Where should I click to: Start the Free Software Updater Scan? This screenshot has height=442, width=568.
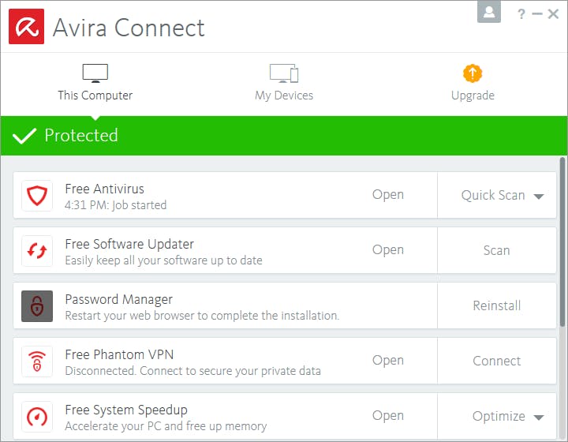pos(496,250)
